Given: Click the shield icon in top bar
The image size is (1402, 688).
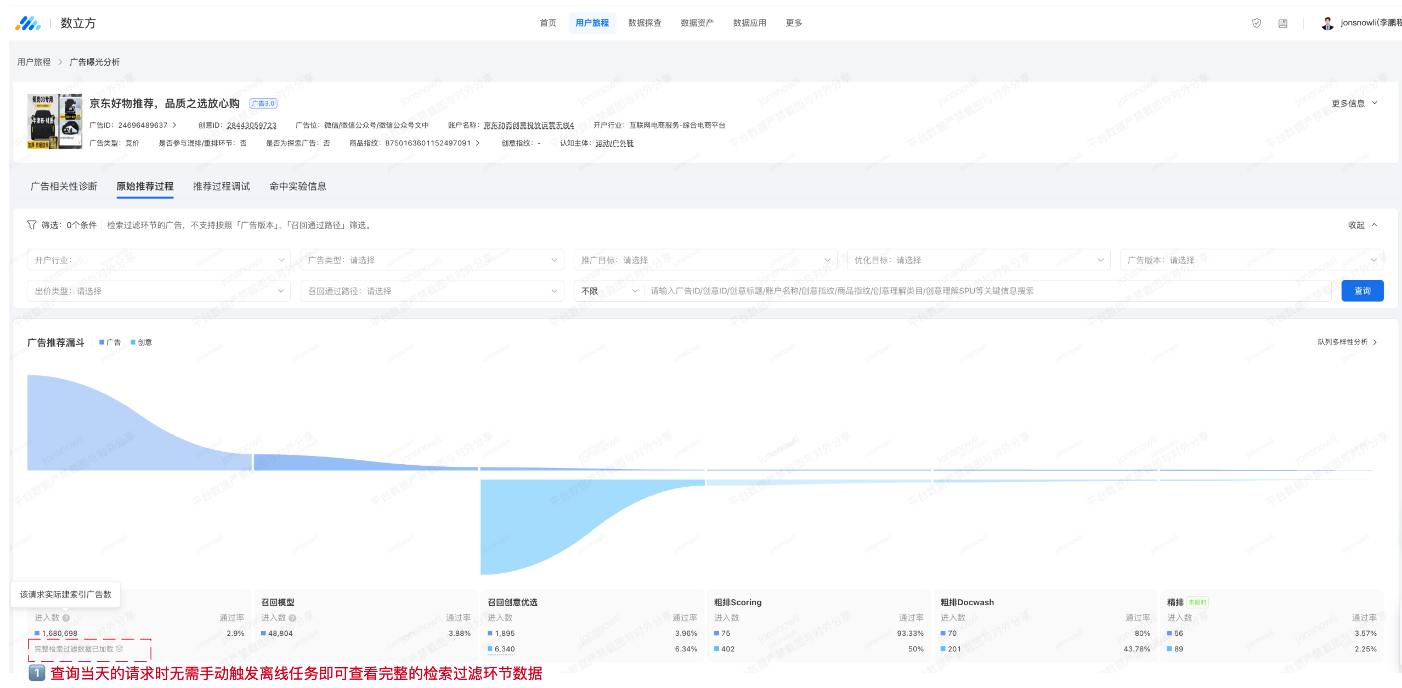Looking at the screenshot, I should tap(1256, 23).
